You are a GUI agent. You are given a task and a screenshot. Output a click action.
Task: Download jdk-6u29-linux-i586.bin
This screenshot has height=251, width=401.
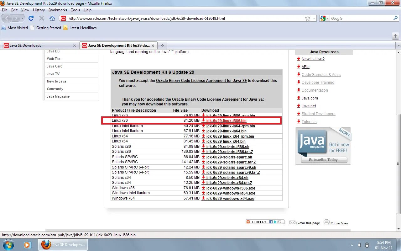(x=227, y=120)
